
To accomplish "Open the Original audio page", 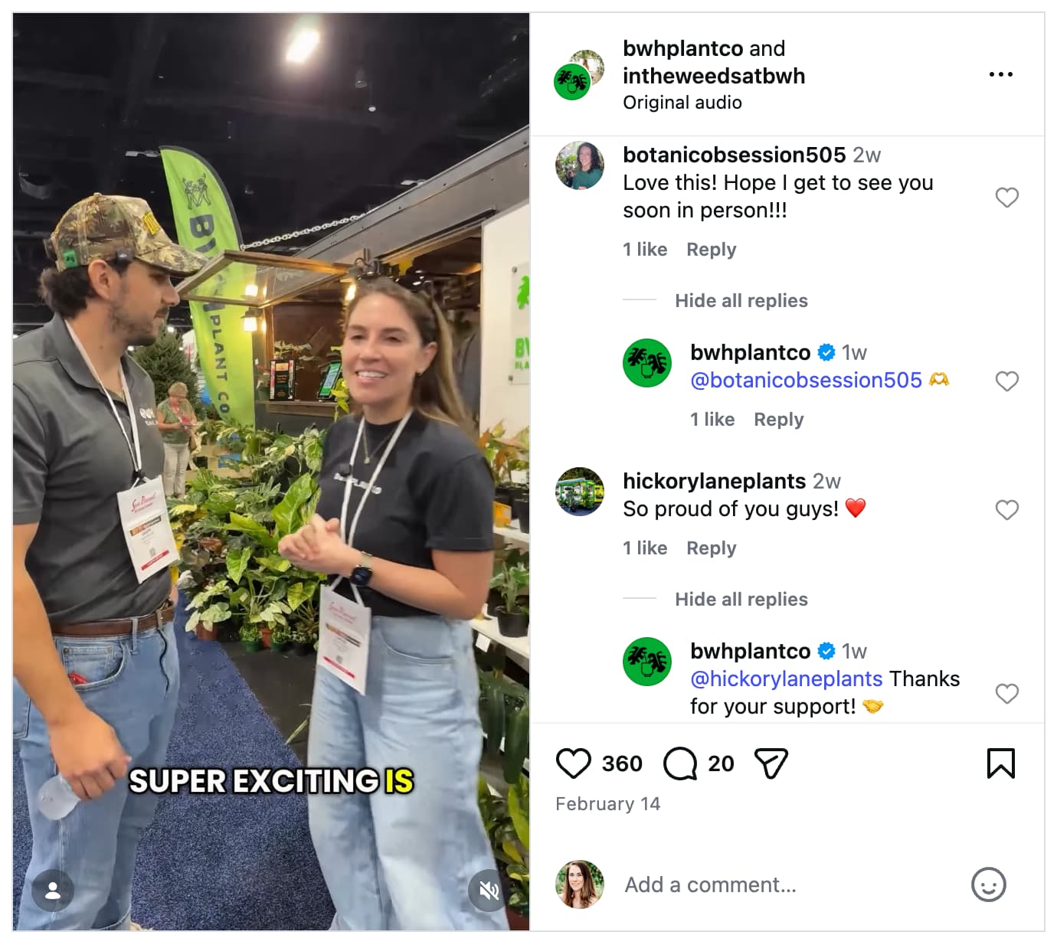I will click(x=682, y=102).
